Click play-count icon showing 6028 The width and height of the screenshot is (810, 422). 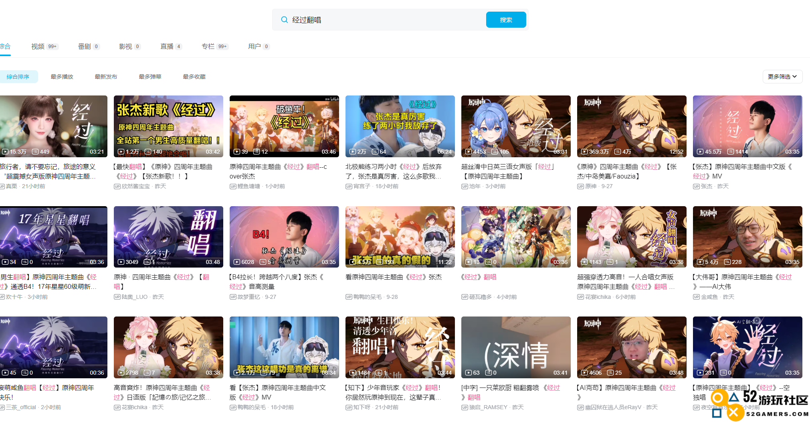click(237, 262)
